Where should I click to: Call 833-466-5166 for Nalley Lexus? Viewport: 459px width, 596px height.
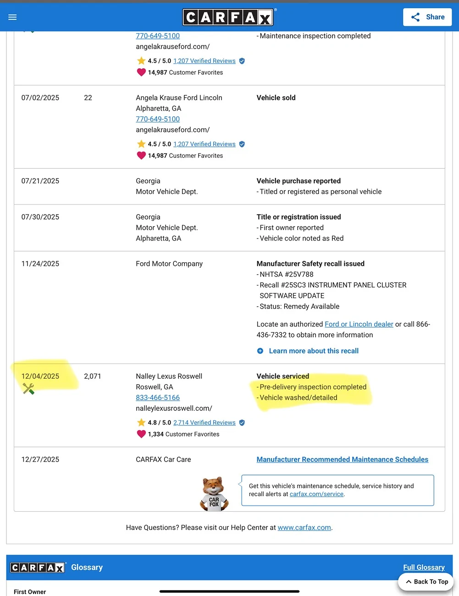click(x=158, y=398)
